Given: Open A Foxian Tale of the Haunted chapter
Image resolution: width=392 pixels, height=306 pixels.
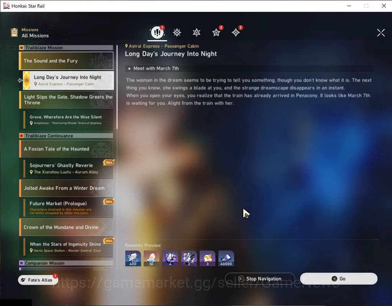Looking at the screenshot, I should [x=66, y=149].
